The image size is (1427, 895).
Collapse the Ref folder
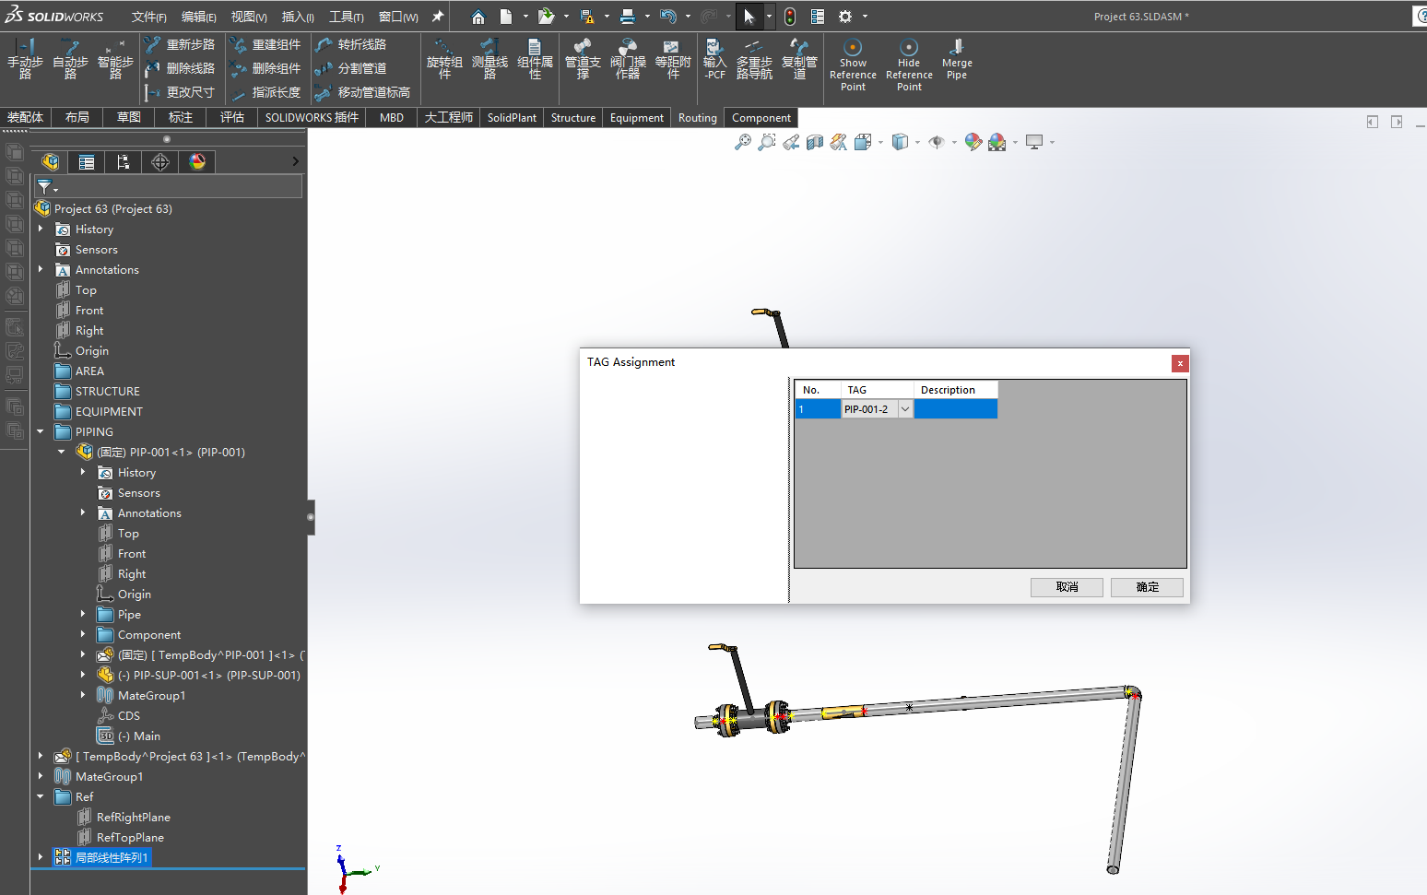click(x=41, y=796)
